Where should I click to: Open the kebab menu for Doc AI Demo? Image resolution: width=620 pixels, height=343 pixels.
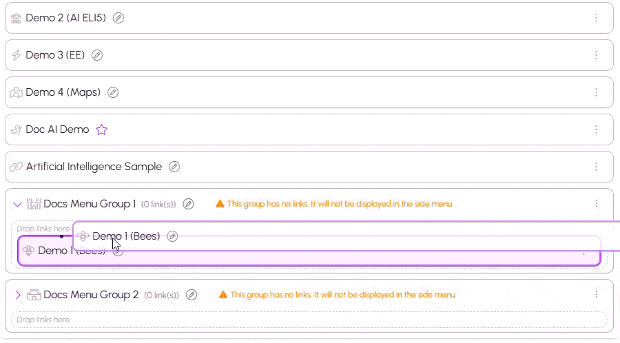[597, 129]
